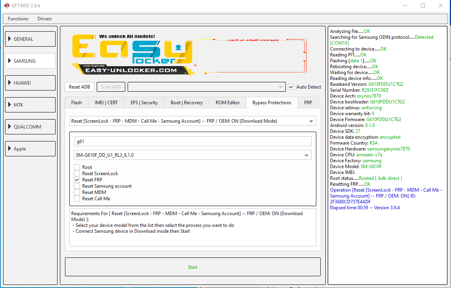Select the Bypass Protections tab
The height and width of the screenshot is (288, 451).
tap(272, 103)
